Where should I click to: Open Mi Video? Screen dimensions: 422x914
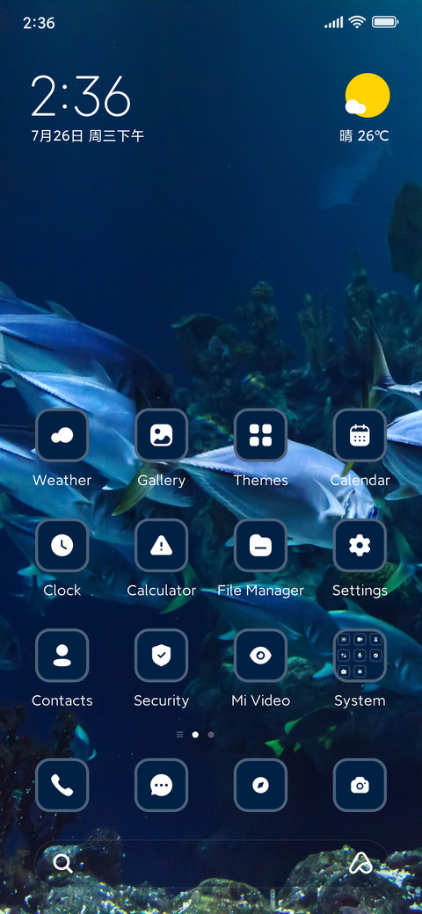click(260, 656)
